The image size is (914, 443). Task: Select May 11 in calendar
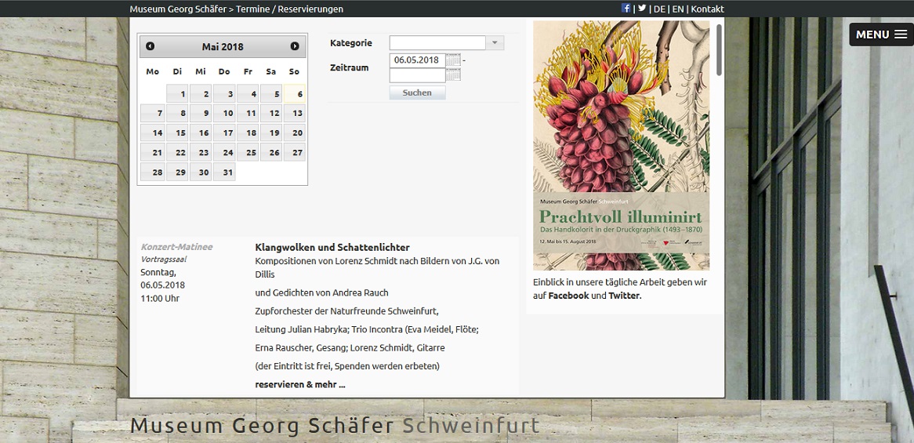point(248,113)
